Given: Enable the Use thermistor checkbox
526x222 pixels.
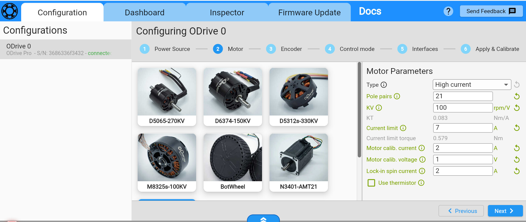Looking at the screenshot, I should click(x=371, y=183).
